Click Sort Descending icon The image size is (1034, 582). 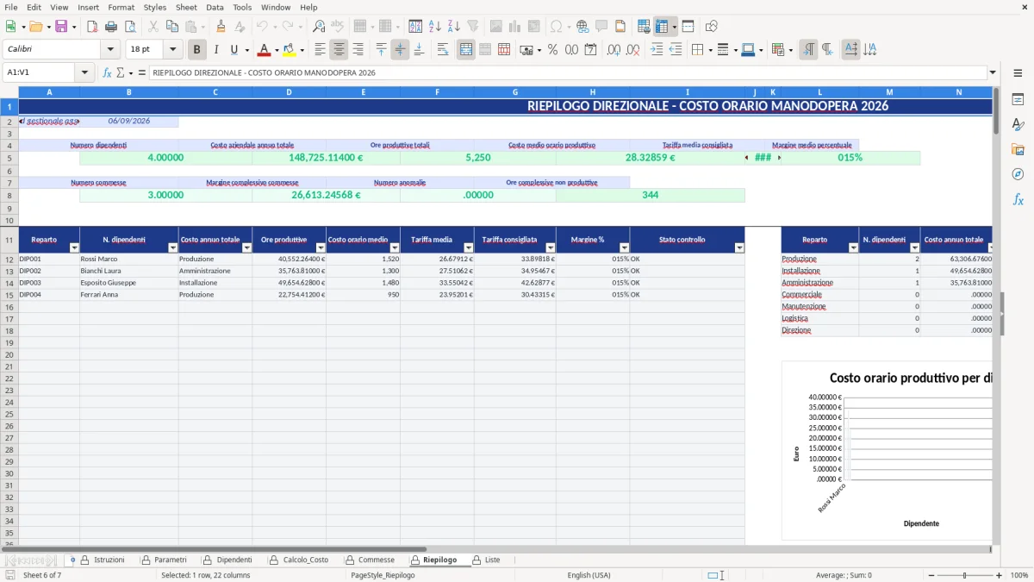(x=453, y=27)
